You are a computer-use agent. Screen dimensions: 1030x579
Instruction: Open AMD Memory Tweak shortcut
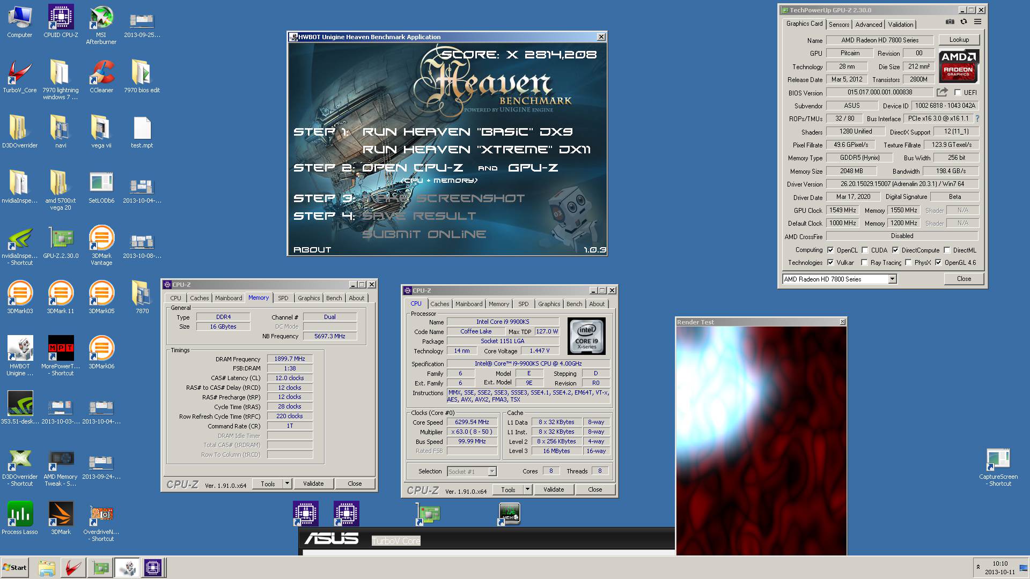(61, 466)
